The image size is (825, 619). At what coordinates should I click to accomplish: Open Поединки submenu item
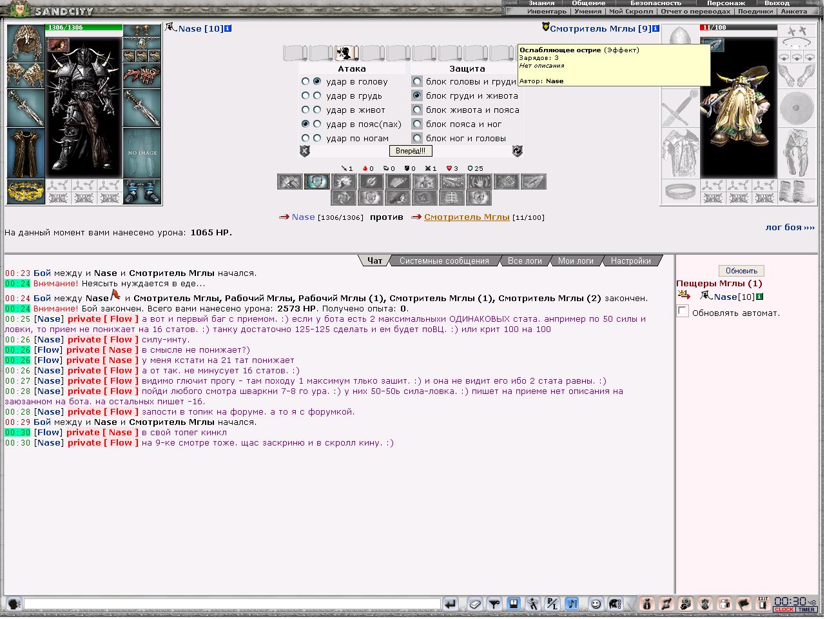[755, 11]
